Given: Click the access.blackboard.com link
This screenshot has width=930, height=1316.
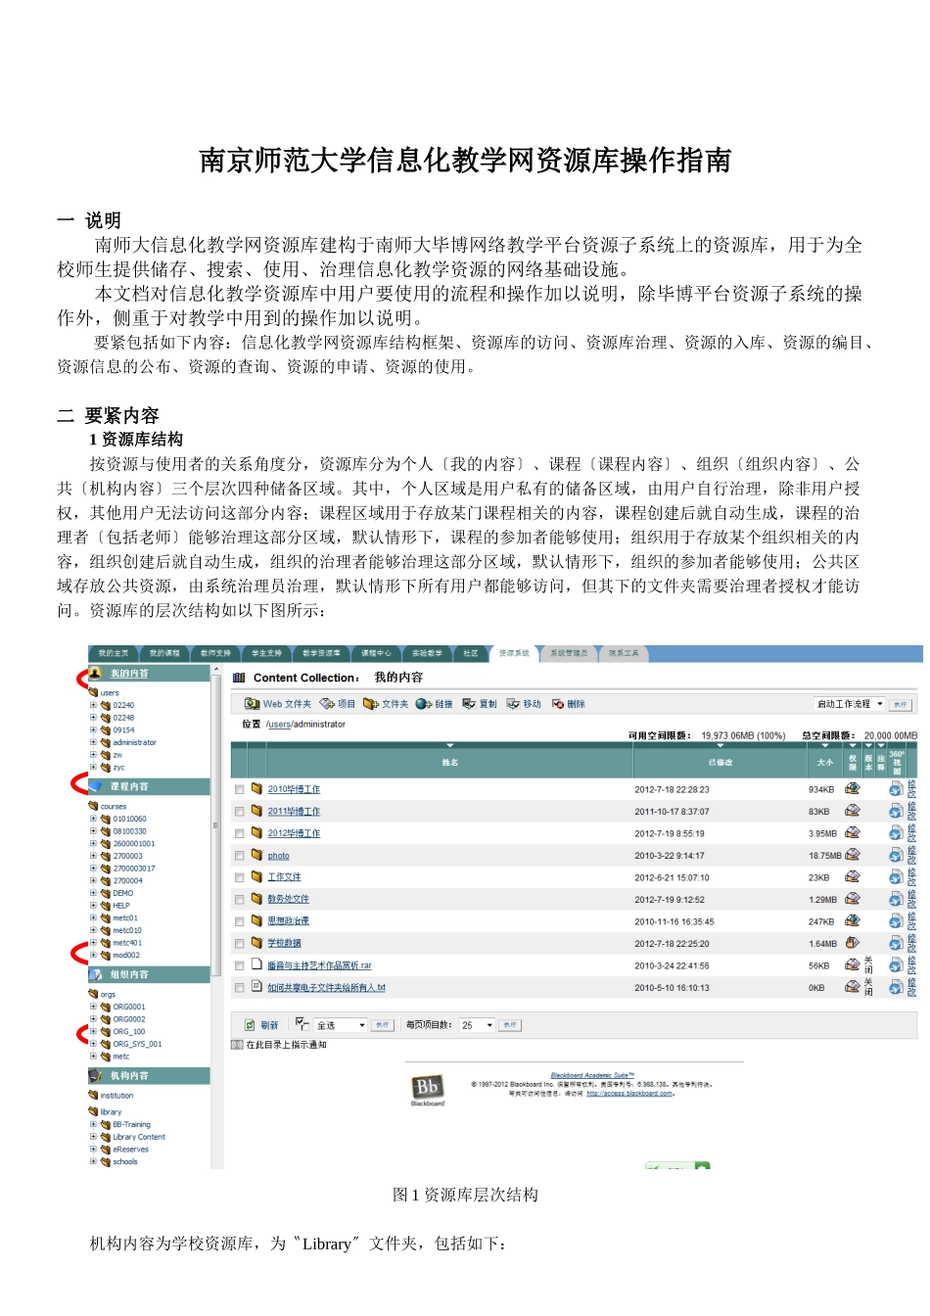Looking at the screenshot, I should click(x=629, y=1094).
